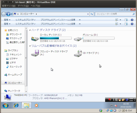Select the CD ドライブ (F:) icon
The height and width of the screenshot is (113, 137).
78,53
